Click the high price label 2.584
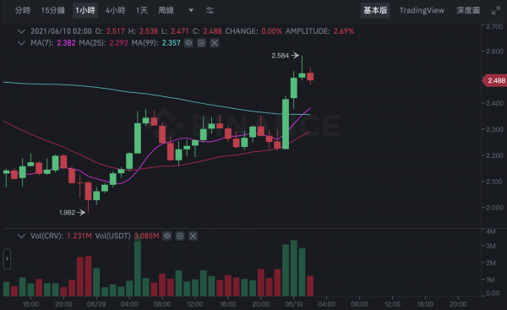The width and height of the screenshot is (507, 310). coord(280,56)
